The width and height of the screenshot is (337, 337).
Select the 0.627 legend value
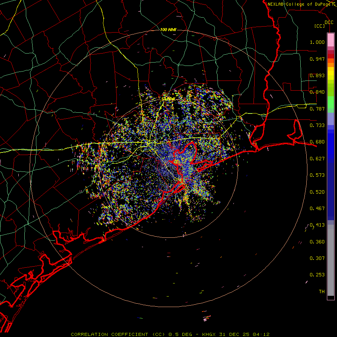pos(317,159)
